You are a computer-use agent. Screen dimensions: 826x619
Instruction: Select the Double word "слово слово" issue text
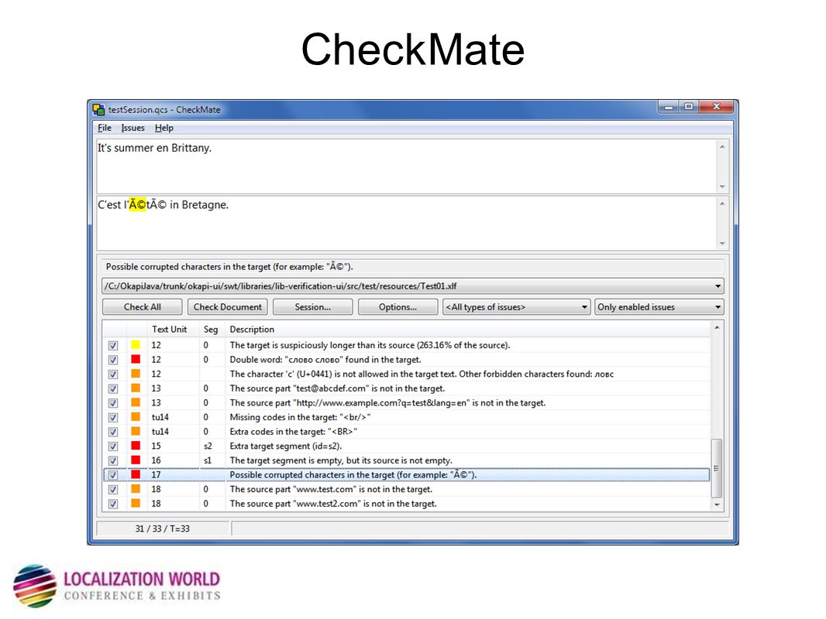(325, 360)
